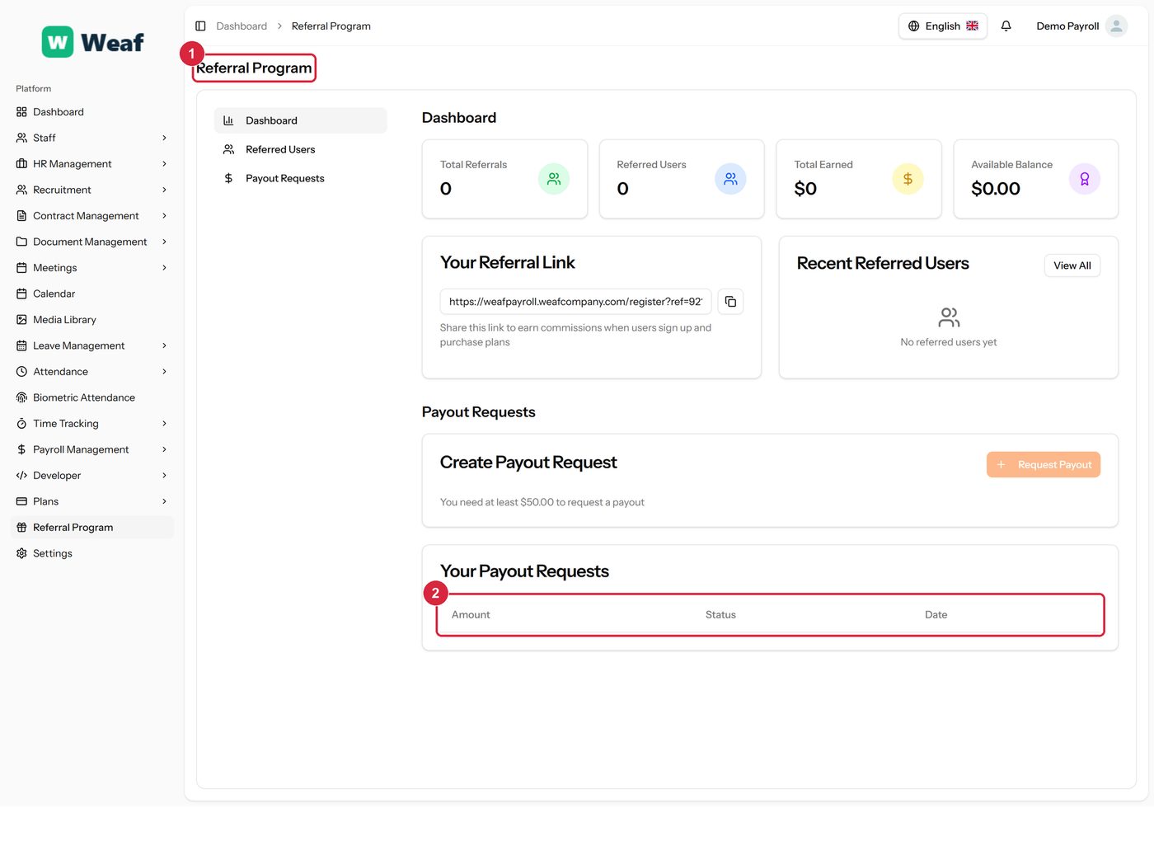This screenshot has width=1154, height=841.
Task: Open Biometric Attendance in sidebar
Action: [x=92, y=397]
